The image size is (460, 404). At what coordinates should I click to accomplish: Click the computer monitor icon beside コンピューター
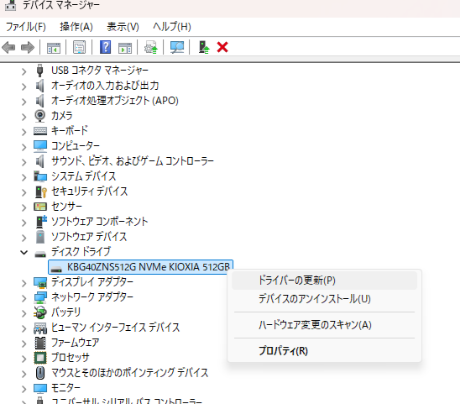click(x=40, y=146)
